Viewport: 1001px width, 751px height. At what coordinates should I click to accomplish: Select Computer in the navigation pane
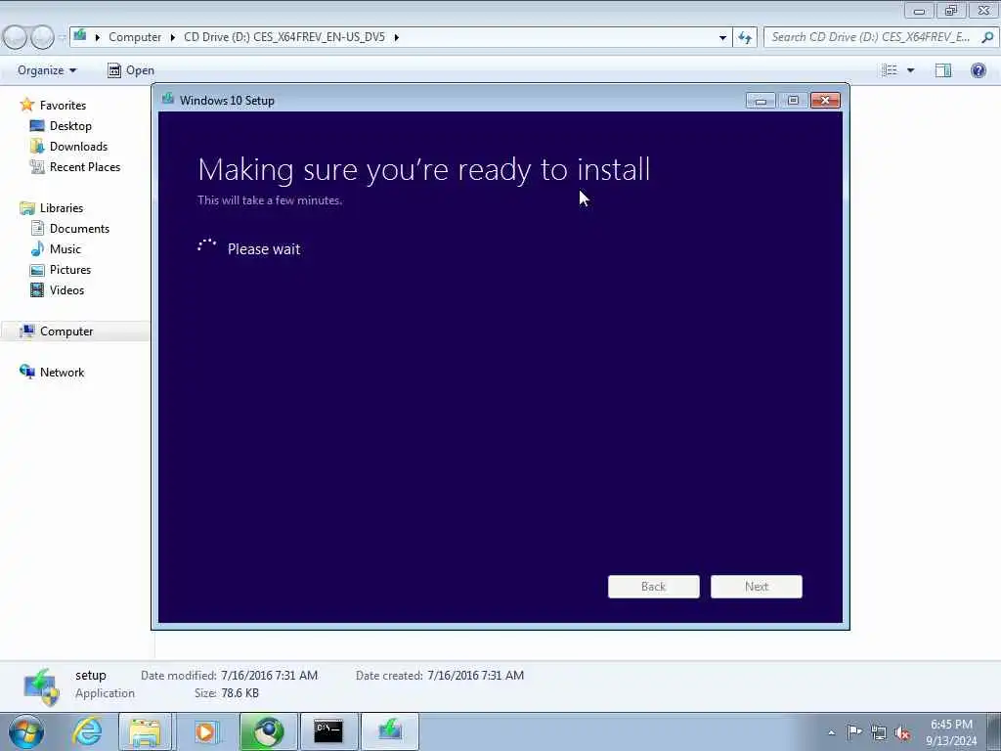[x=66, y=331]
